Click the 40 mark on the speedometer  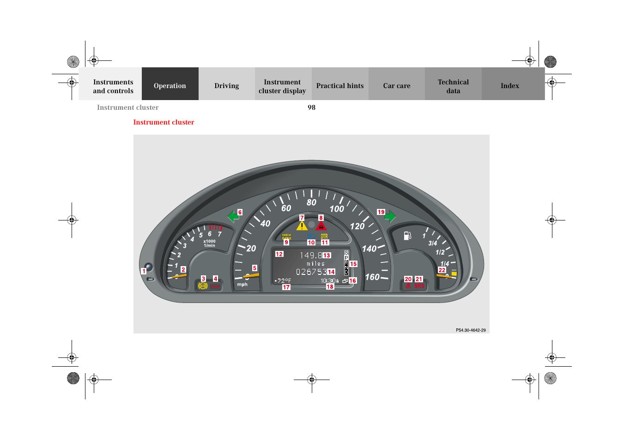click(266, 224)
